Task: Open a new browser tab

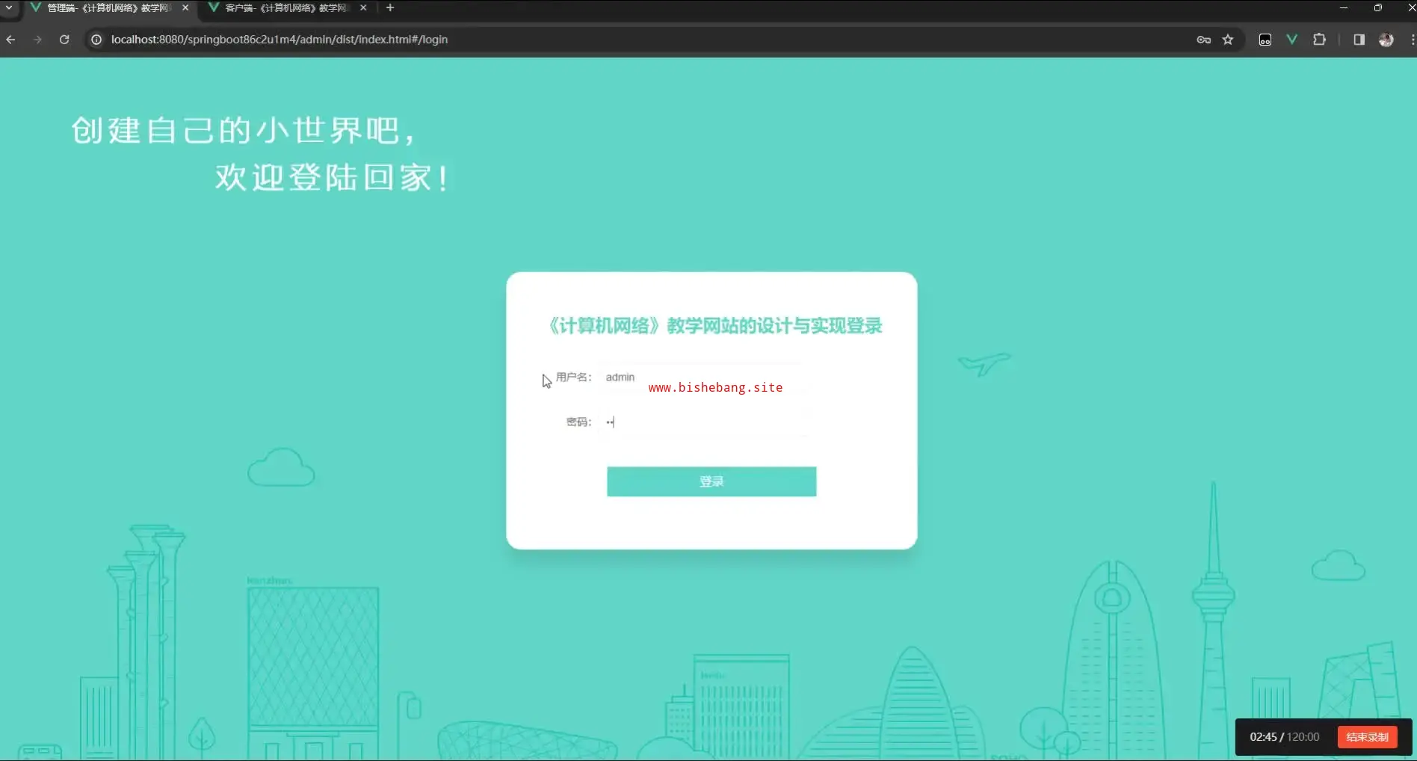Action: (390, 7)
